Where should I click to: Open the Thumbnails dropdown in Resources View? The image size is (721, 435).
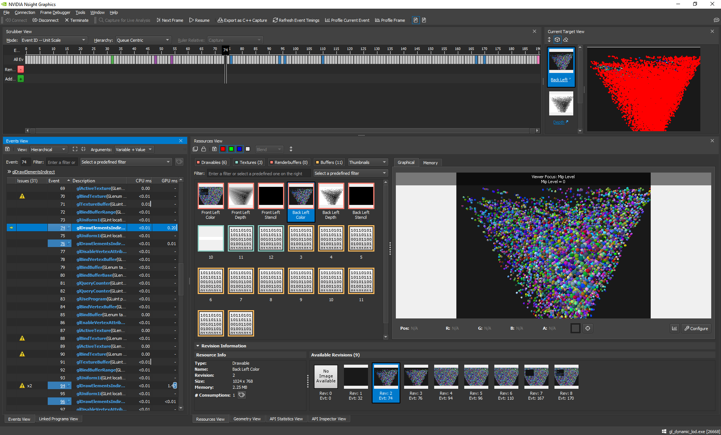tap(367, 162)
